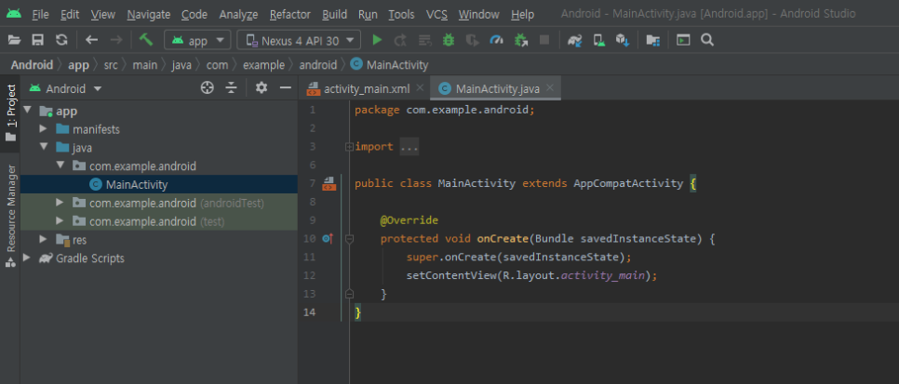Open the Android project view dropdown

tap(65, 89)
